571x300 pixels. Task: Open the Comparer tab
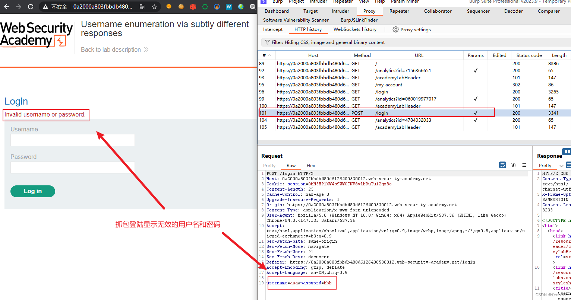pos(549,11)
